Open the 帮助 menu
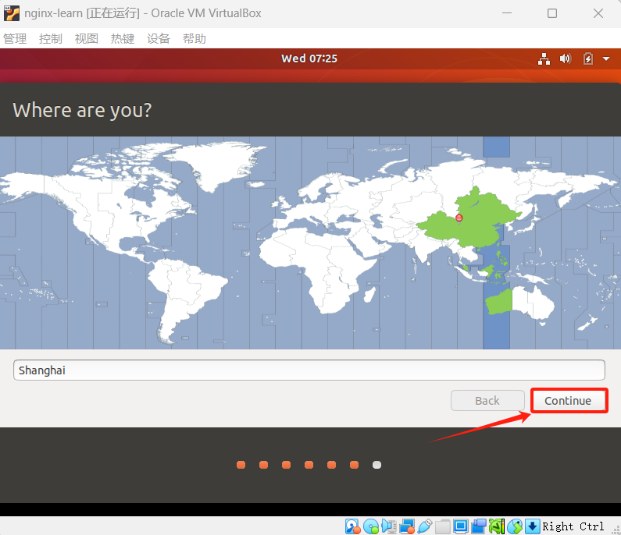The height and width of the screenshot is (535, 621). pyautogui.click(x=195, y=39)
